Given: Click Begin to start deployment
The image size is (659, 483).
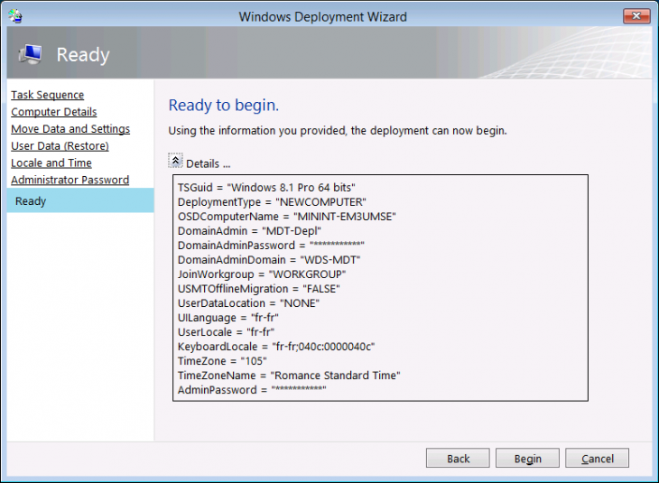Looking at the screenshot, I should coord(527,459).
